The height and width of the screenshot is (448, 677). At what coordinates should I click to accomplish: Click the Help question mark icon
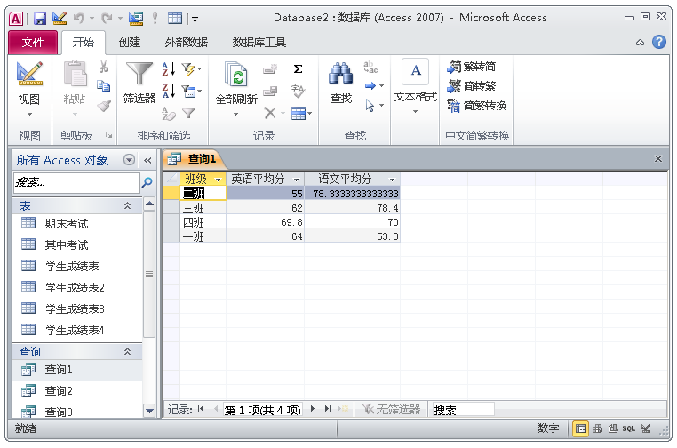point(659,42)
